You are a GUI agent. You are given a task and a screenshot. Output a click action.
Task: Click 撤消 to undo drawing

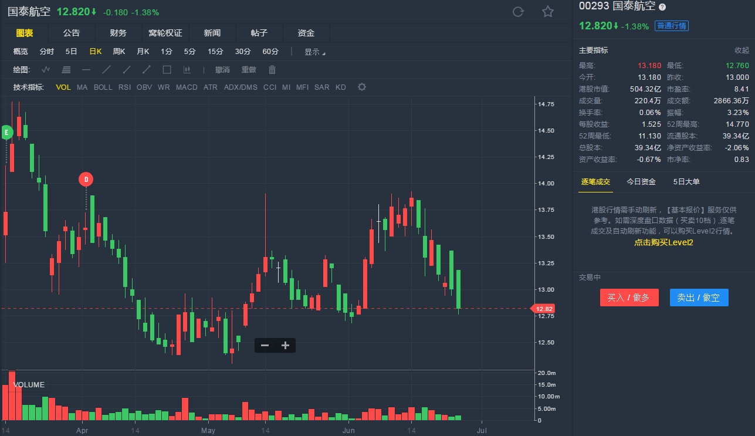point(222,70)
